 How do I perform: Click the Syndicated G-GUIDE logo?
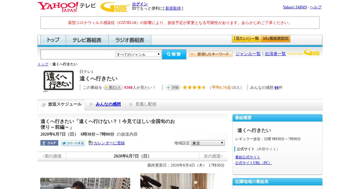304,53
